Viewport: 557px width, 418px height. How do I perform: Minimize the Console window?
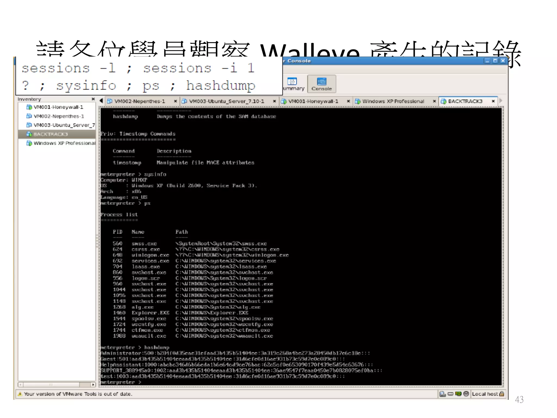tap(487, 61)
